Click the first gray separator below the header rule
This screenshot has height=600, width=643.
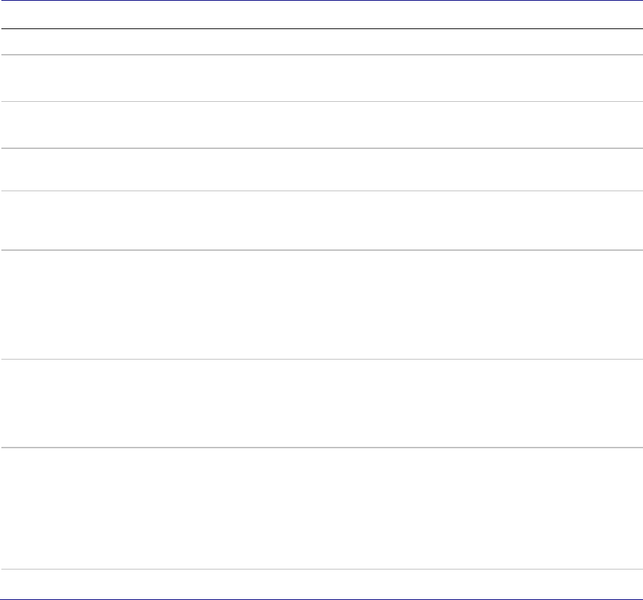click(321, 55)
